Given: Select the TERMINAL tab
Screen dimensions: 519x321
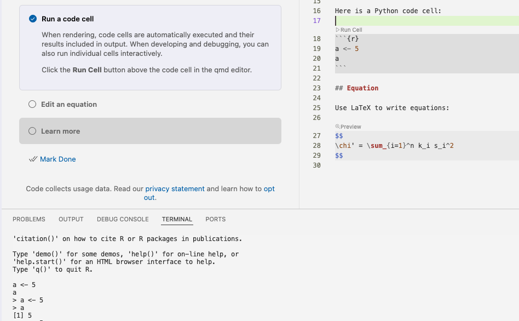Looking at the screenshot, I should point(177,219).
